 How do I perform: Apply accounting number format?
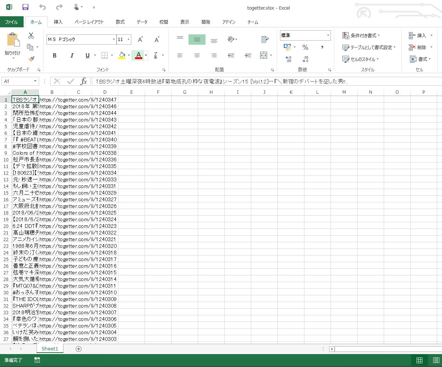287,47
